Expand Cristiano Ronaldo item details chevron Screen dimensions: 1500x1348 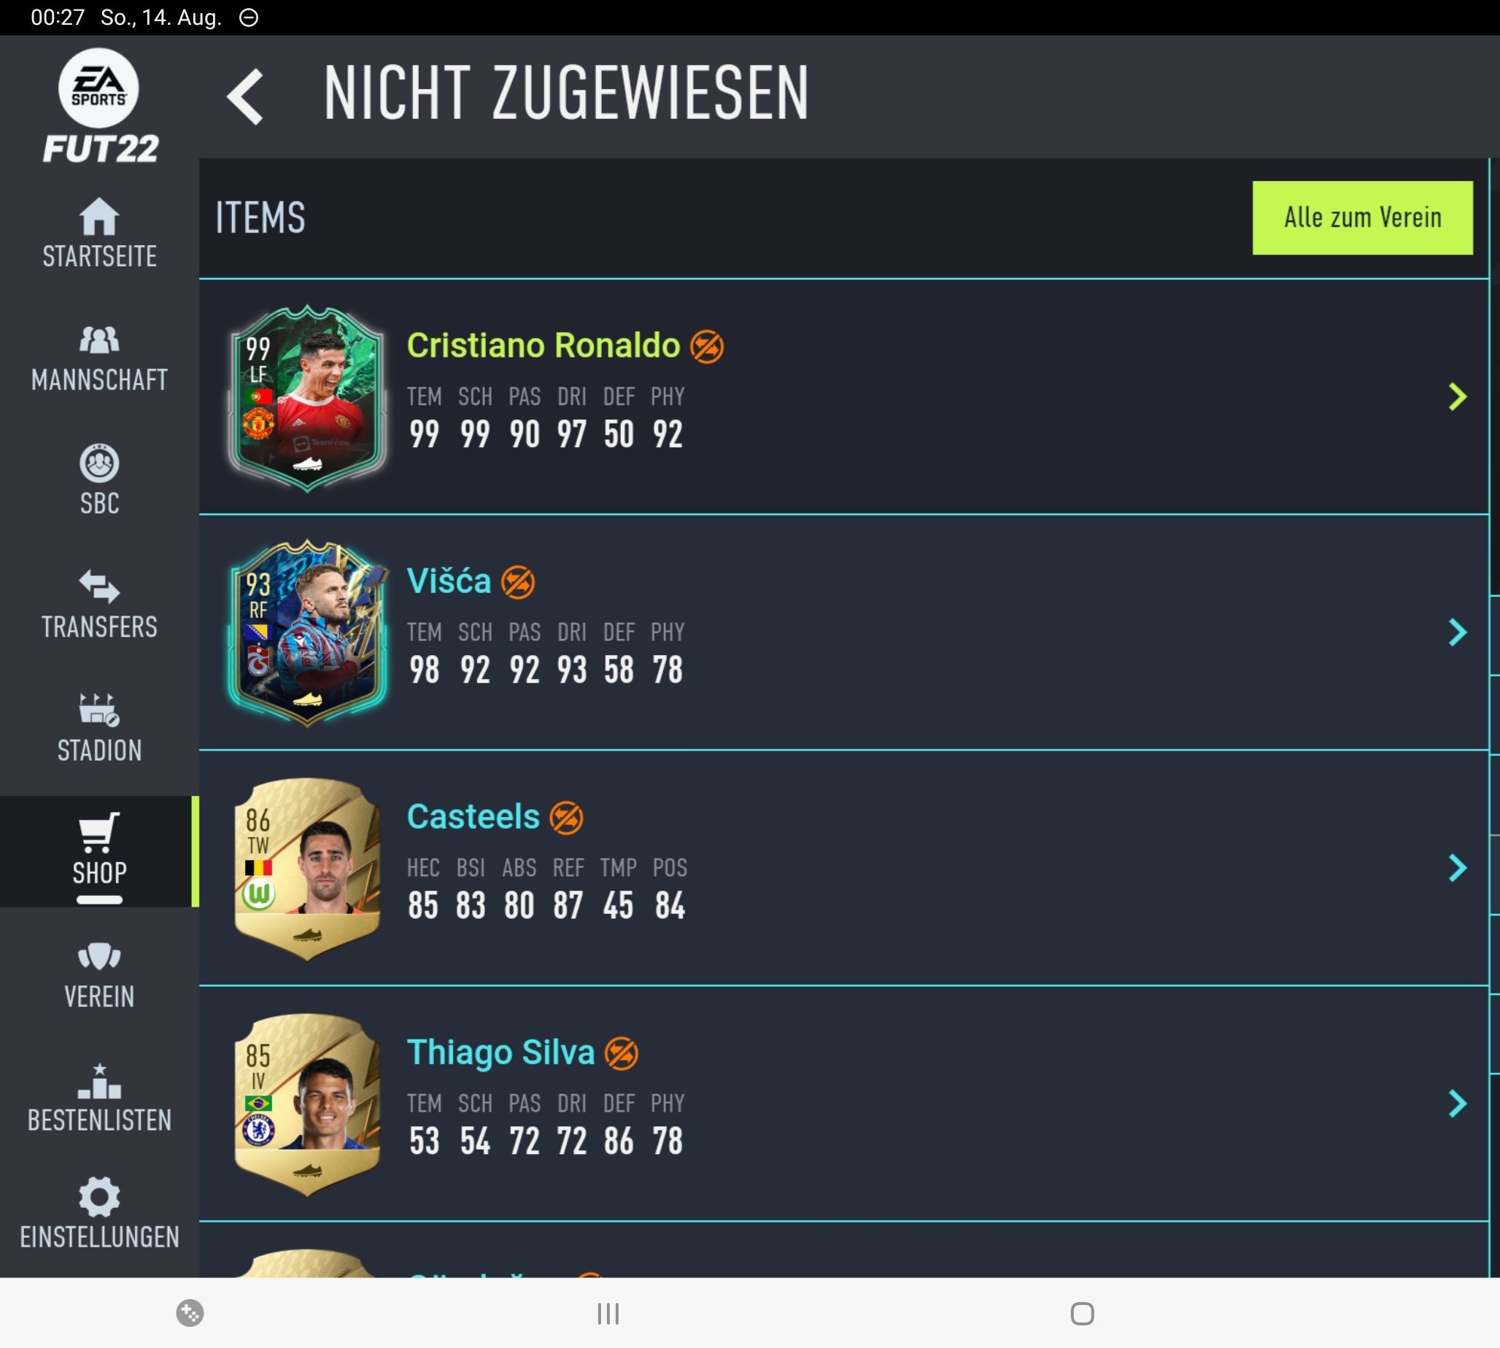pos(1457,397)
